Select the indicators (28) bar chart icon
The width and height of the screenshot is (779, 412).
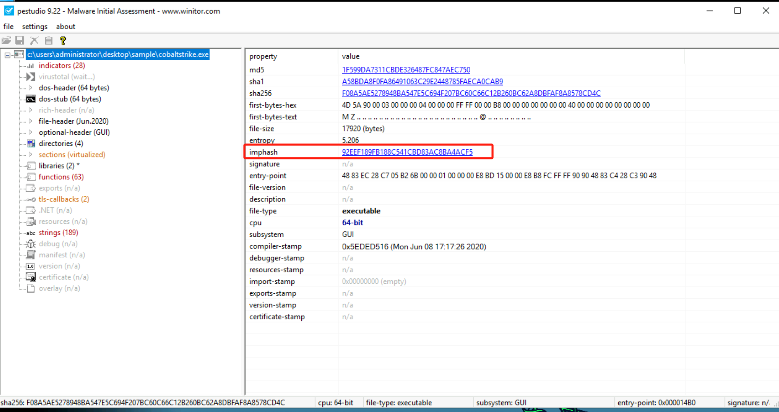(x=31, y=66)
